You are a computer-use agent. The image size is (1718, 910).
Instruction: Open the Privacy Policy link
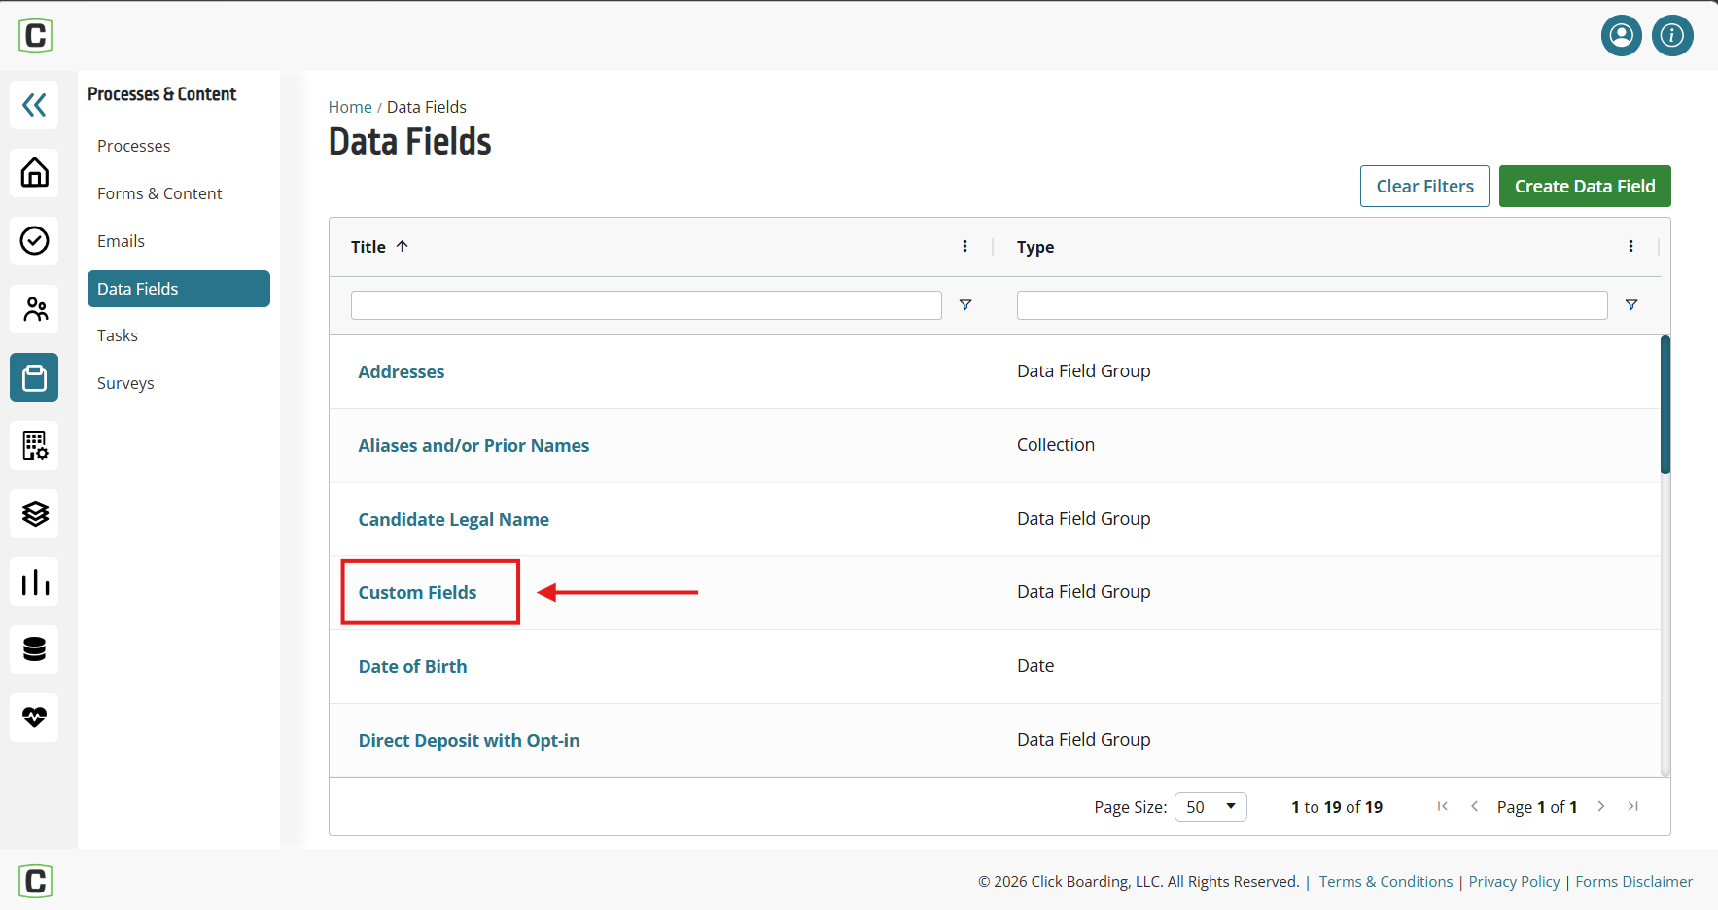click(x=1514, y=881)
